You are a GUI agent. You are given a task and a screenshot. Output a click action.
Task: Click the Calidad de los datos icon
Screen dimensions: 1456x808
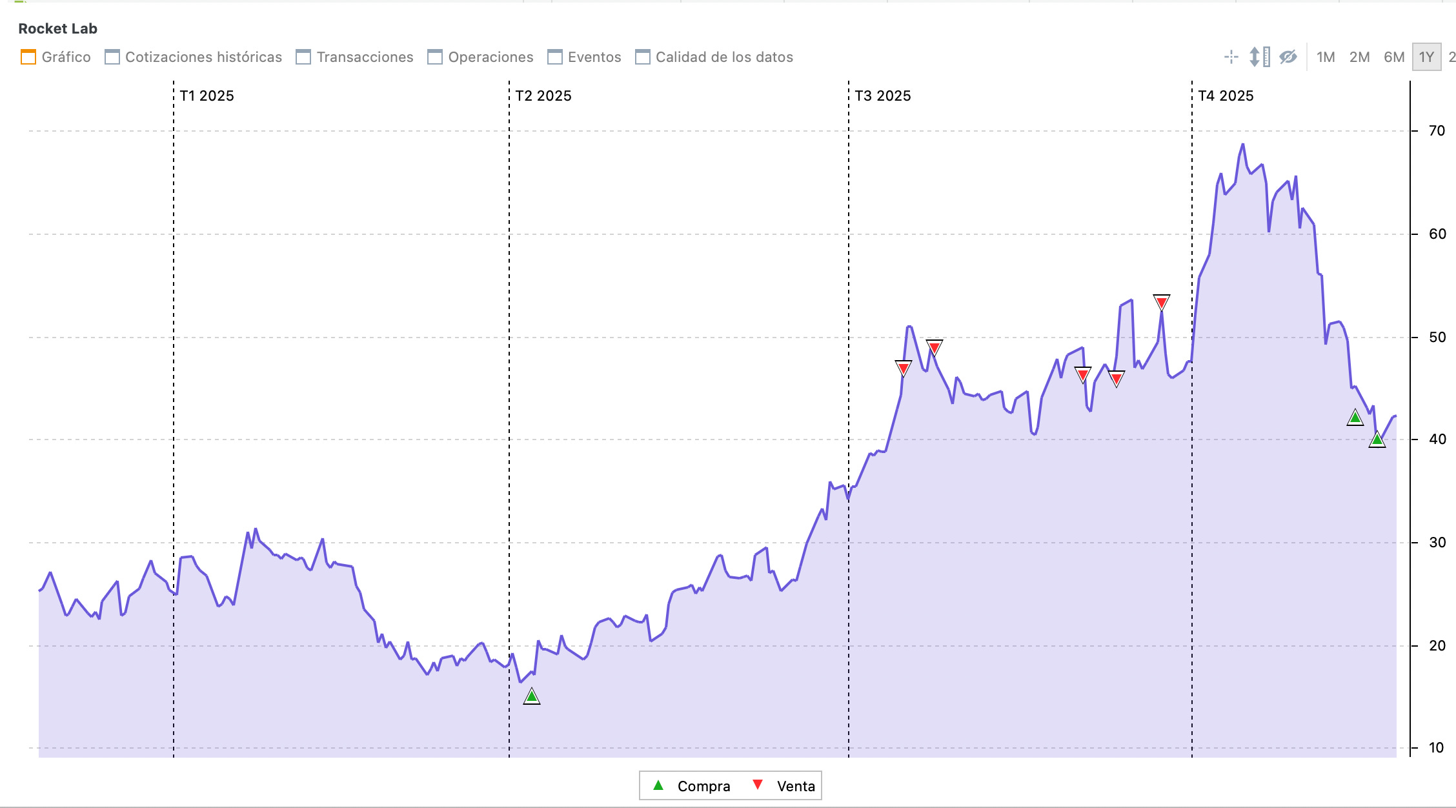(x=642, y=57)
